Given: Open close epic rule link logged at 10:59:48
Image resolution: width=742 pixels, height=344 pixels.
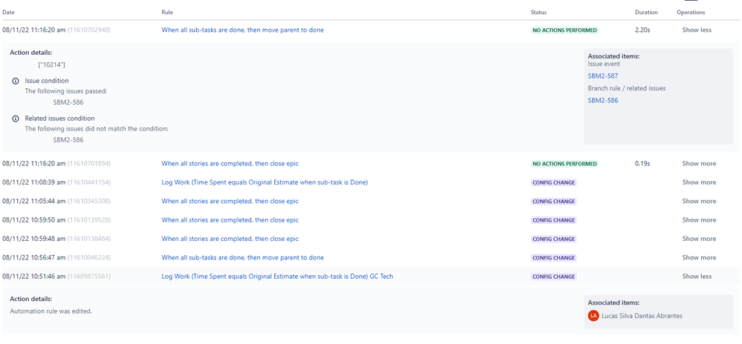Looking at the screenshot, I should coord(230,239).
